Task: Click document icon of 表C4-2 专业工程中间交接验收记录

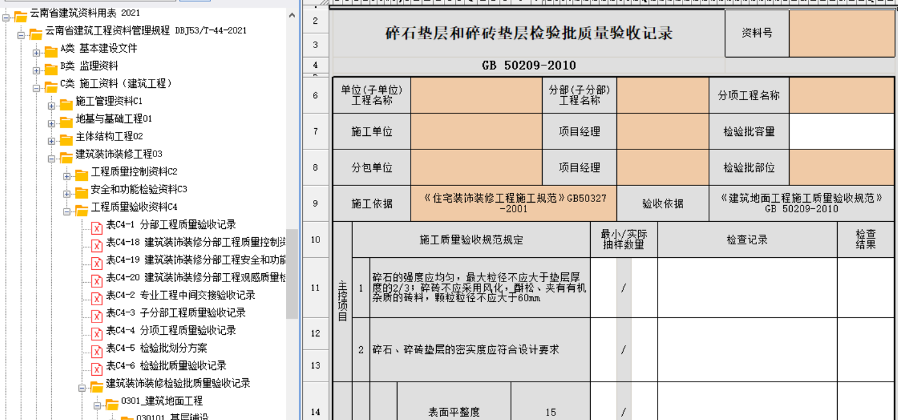Action: (96, 298)
